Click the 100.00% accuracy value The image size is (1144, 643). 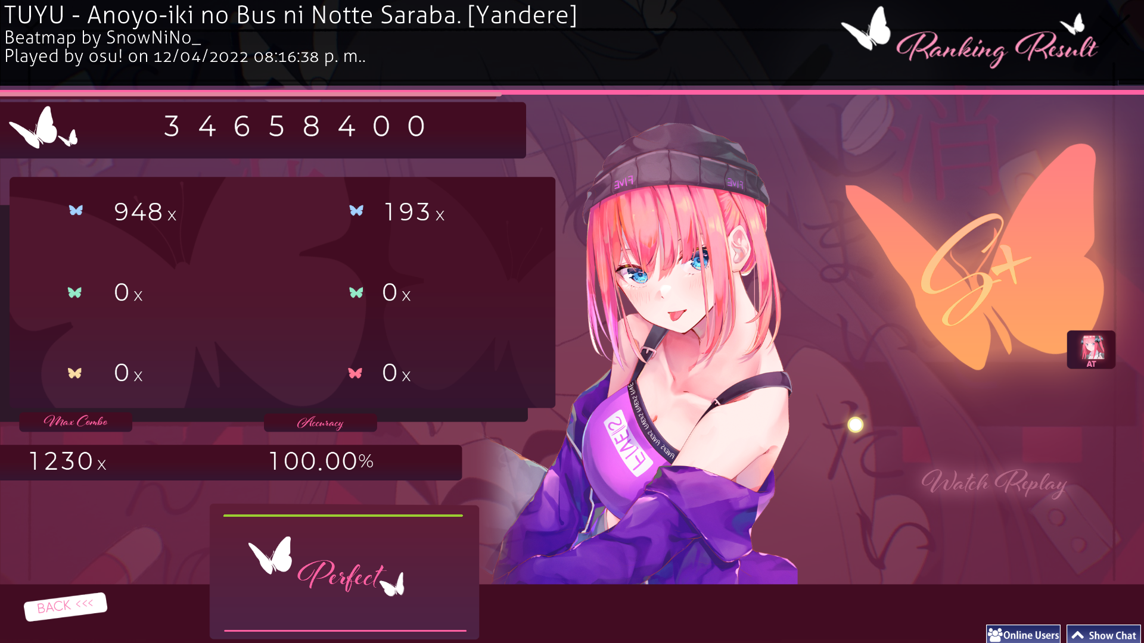coord(322,461)
